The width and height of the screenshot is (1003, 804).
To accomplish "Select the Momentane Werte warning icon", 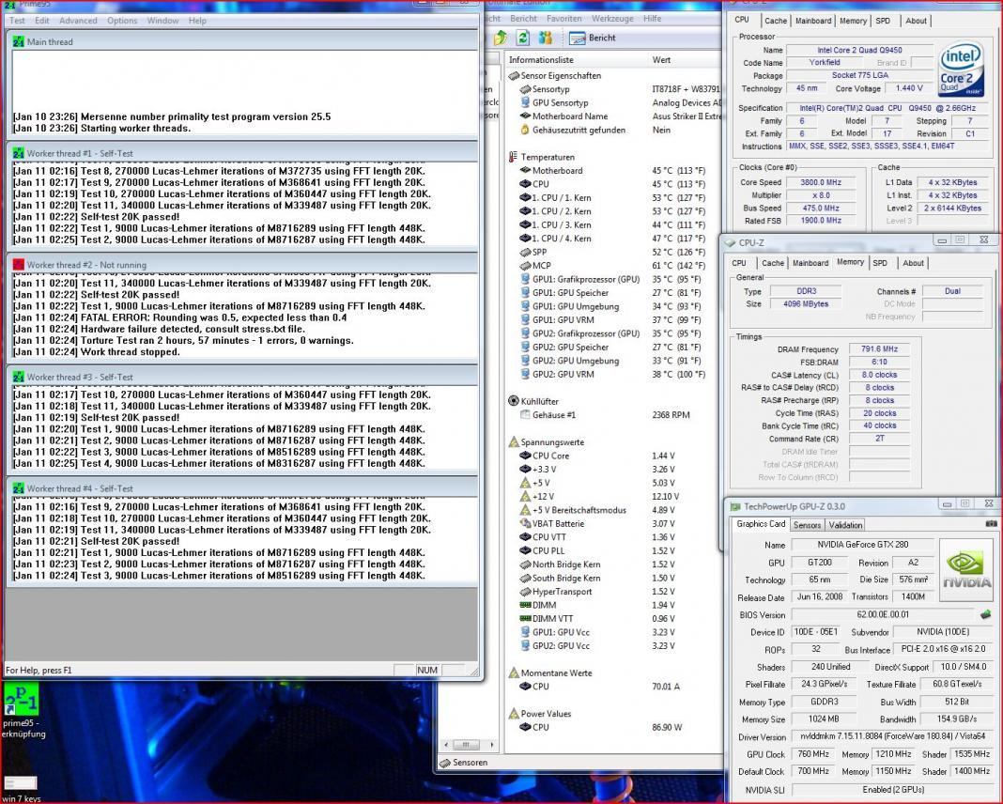I will click(x=514, y=673).
